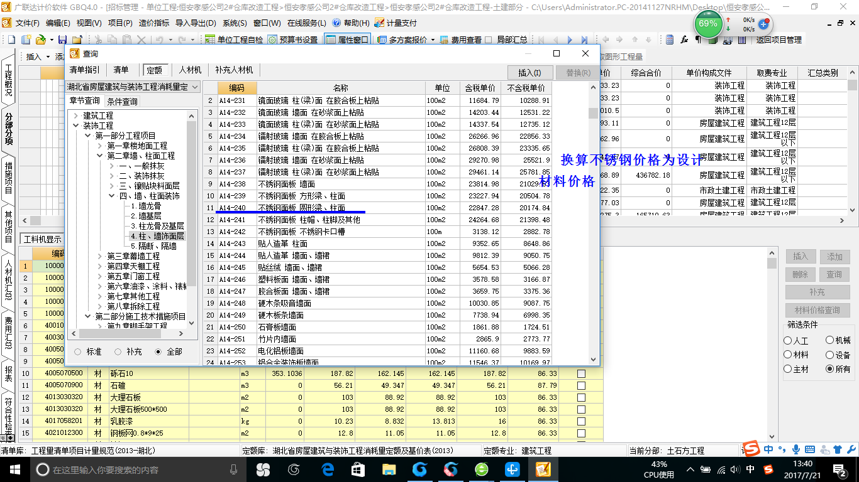Viewport: 859px width, 482px height.
Task: Click the 查询 button on right panel
Action: pyautogui.click(x=834, y=274)
